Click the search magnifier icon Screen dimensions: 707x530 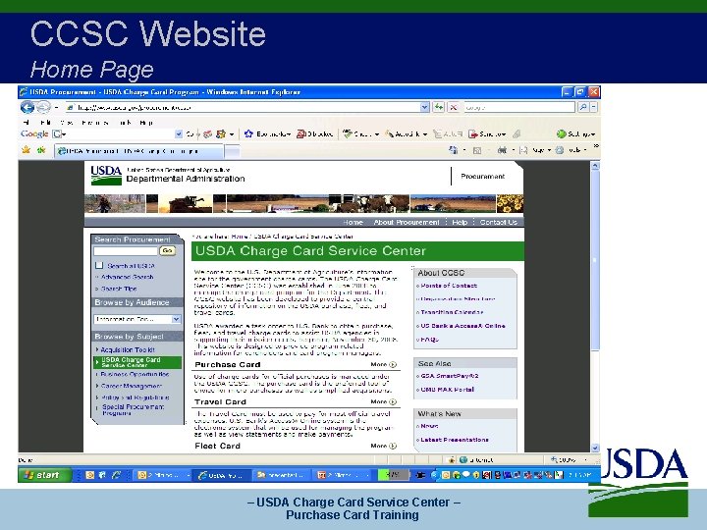click(x=583, y=107)
